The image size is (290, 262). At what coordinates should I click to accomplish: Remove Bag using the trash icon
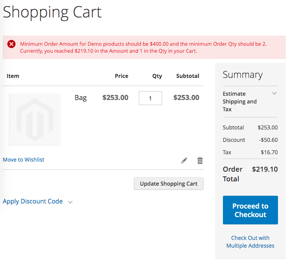point(200,160)
